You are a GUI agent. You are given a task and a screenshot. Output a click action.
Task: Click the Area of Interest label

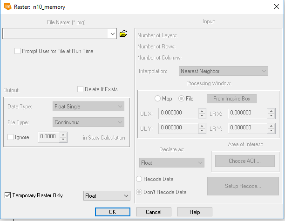245,144
